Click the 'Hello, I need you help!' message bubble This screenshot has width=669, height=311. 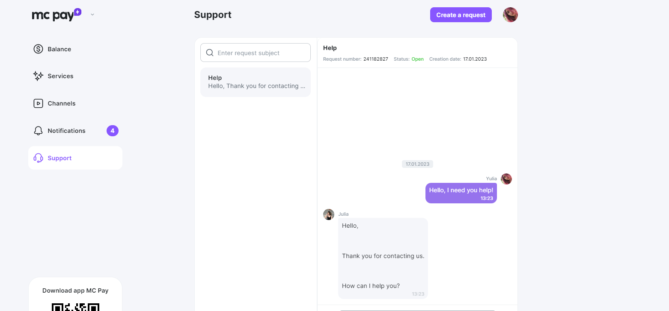point(461,193)
